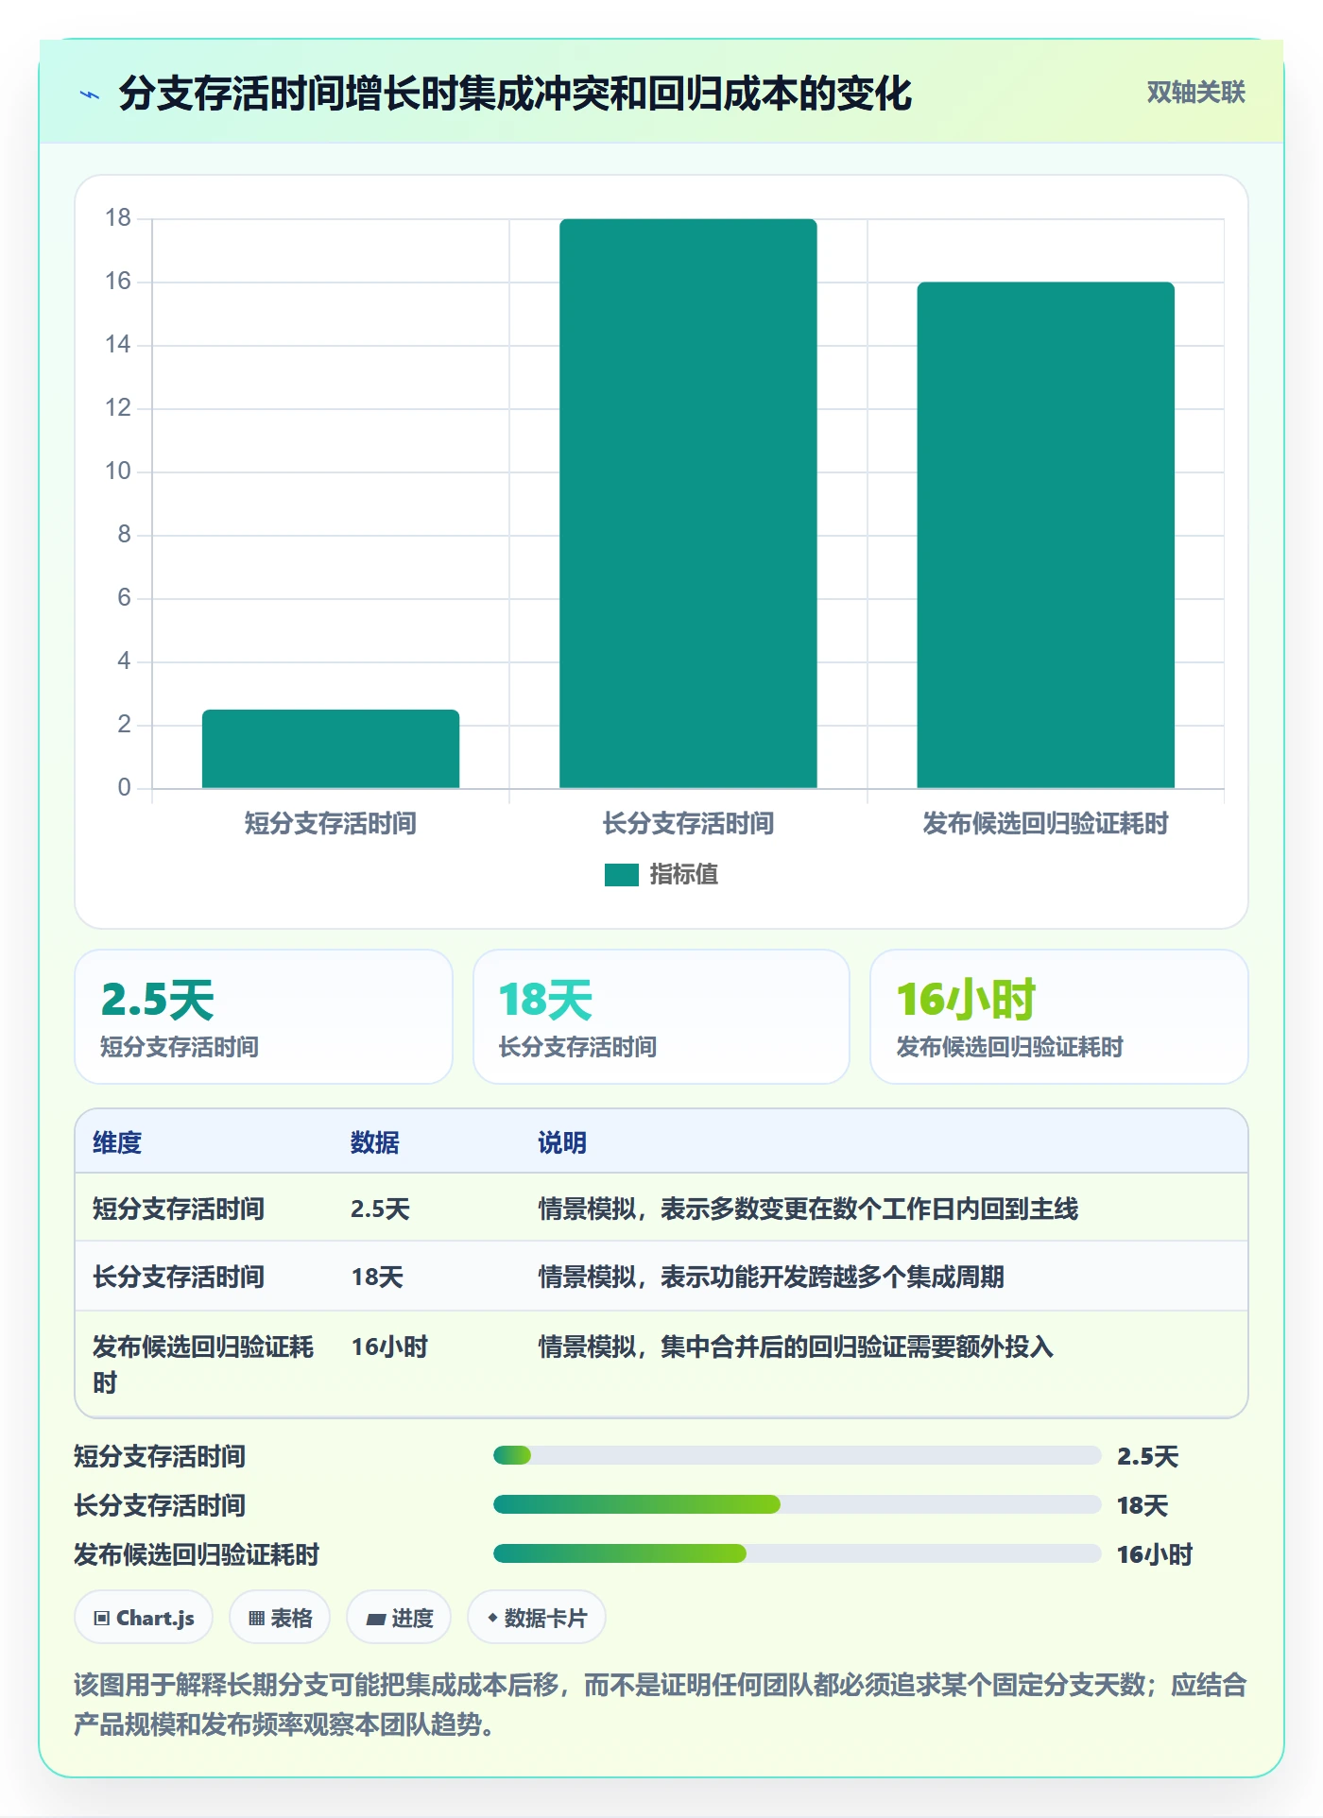
Task: Click the Chart.js tag chip
Action: [x=144, y=1618]
